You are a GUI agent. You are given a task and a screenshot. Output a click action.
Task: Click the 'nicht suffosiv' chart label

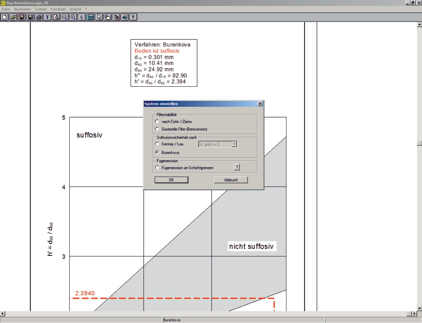251,246
